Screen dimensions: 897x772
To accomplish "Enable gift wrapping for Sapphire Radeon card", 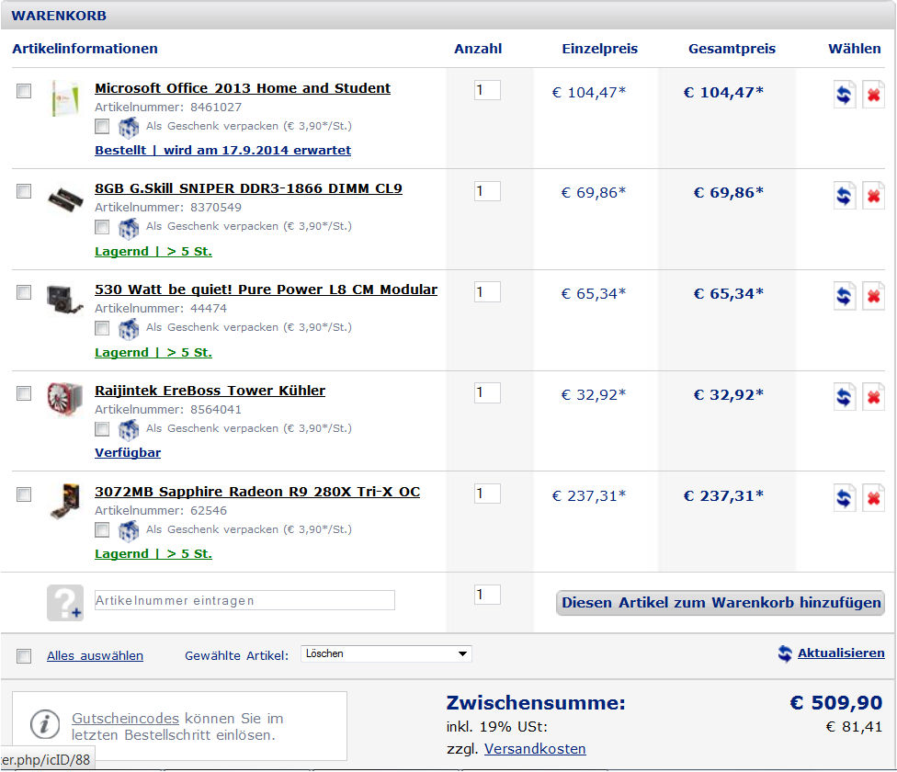I will pyautogui.click(x=102, y=530).
